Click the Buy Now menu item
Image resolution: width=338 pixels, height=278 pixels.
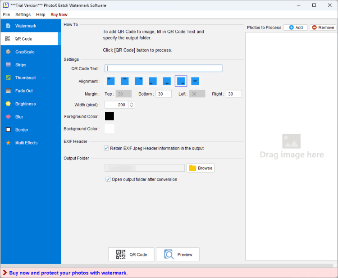click(59, 15)
